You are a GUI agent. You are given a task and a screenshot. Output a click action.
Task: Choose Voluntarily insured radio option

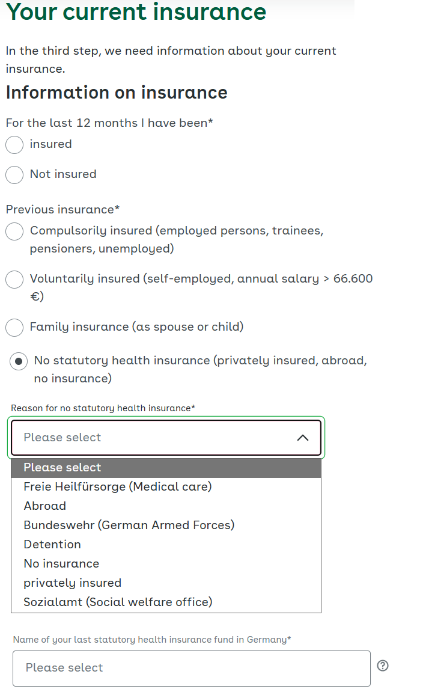(x=14, y=279)
